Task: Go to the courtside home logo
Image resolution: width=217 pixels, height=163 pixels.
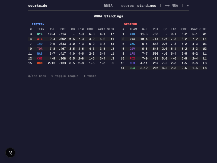Action: click(38, 6)
